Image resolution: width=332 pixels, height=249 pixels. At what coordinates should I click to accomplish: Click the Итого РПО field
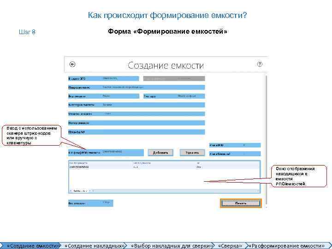tap(235, 145)
